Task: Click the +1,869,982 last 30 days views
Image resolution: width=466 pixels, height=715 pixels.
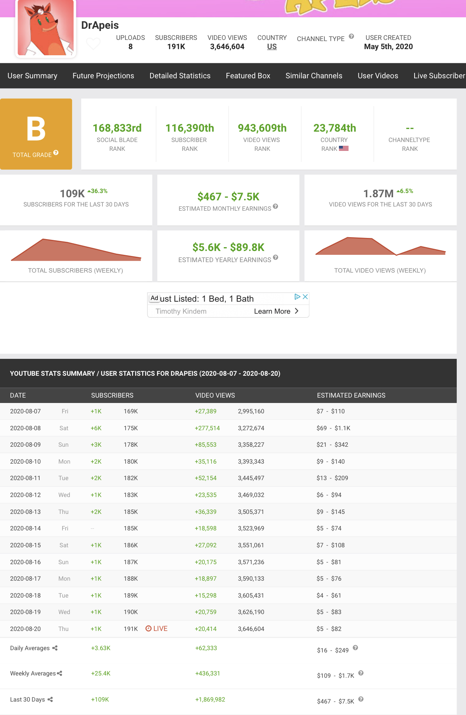Action: [210, 699]
